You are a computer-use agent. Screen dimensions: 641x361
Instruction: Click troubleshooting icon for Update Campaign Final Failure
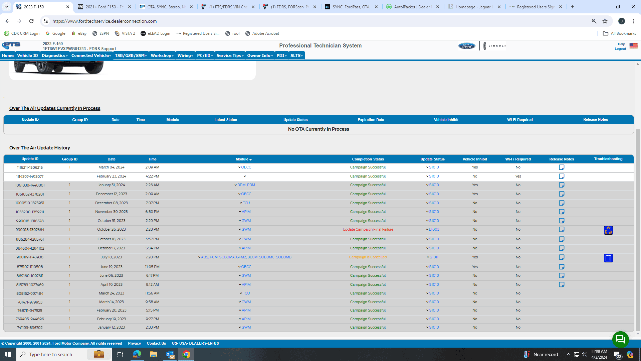[608, 230]
